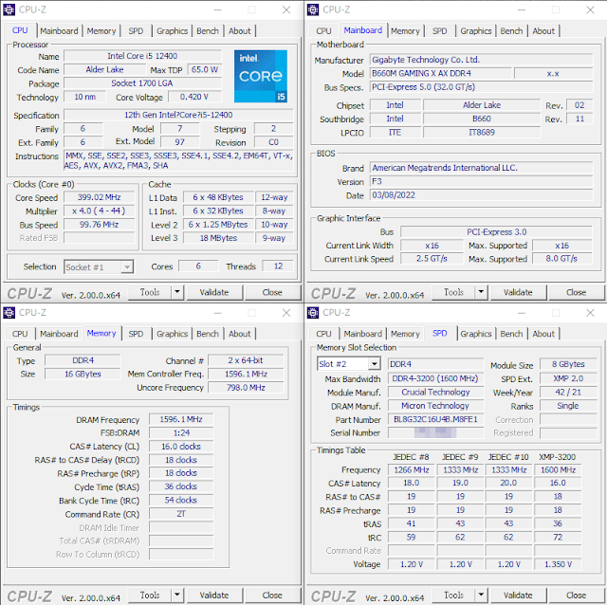Switch to Memory tab in CPU window
607x605 pixels.
[101, 31]
